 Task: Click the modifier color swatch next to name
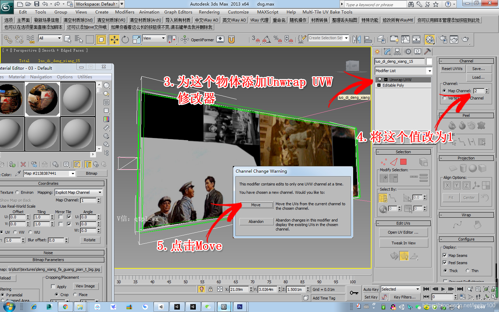pyautogui.click(x=429, y=61)
